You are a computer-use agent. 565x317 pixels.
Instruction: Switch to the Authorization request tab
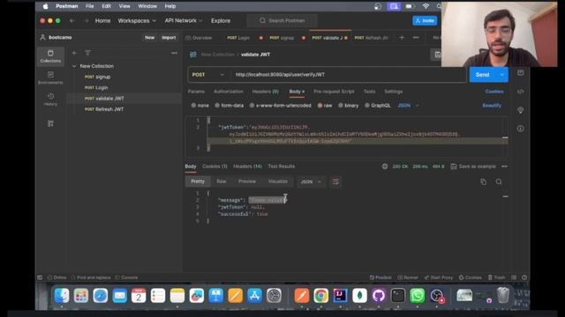pos(229,92)
